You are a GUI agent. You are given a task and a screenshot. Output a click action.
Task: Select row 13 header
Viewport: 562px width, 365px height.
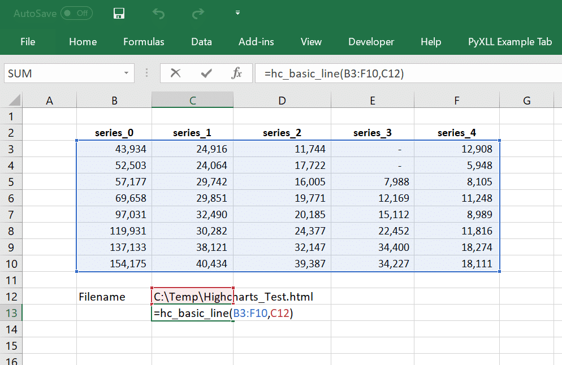(x=11, y=312)
